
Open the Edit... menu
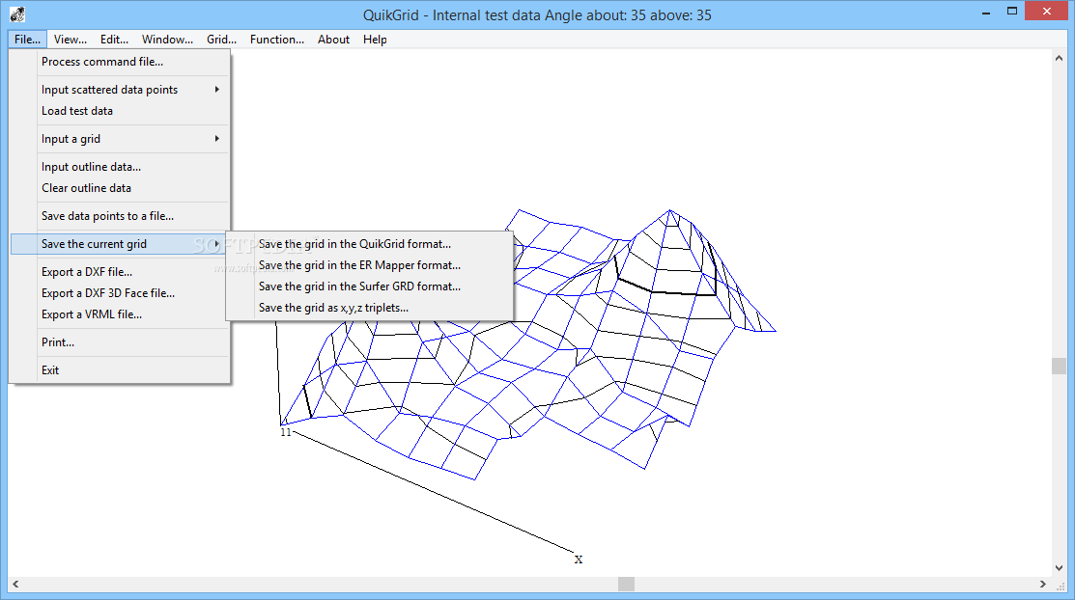114,39
